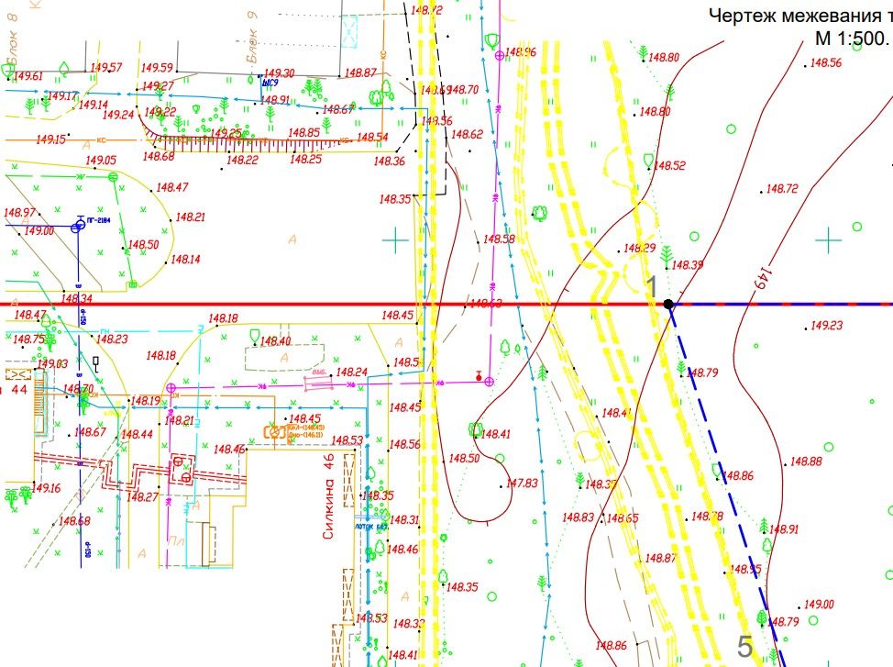
Task: Click the green cross mark right of elevation 148.35
Action: click(395, 240)
